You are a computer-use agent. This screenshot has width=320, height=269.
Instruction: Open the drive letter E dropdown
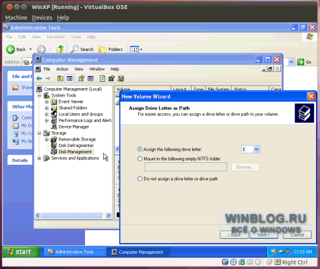tap(256, 150)
